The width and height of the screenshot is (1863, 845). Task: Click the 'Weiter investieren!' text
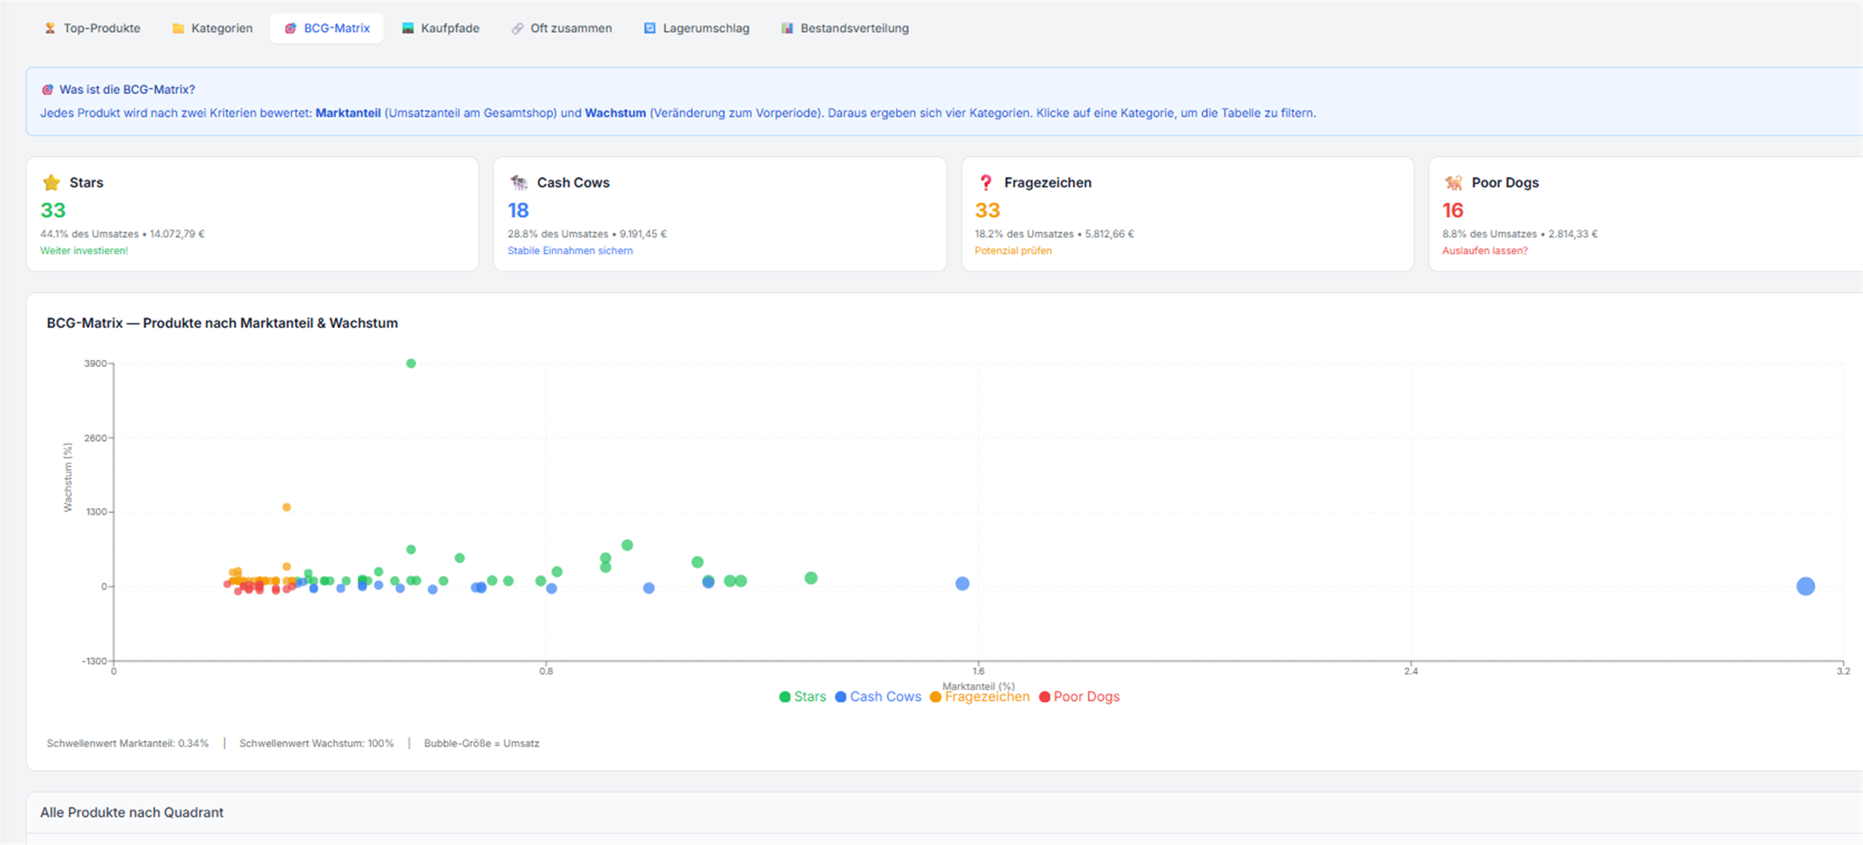[x=84, y=251]
